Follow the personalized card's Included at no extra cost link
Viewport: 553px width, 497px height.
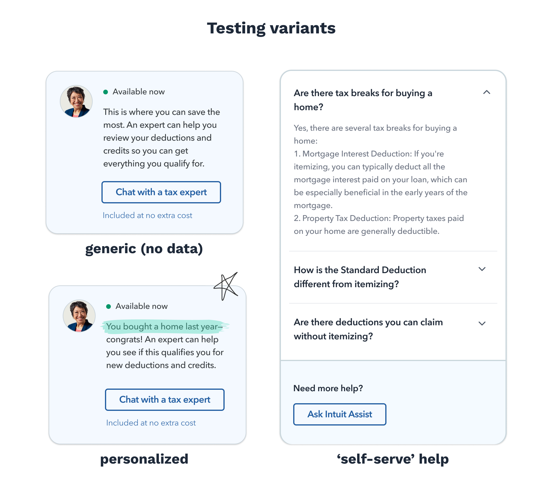(x=151, y=423)
